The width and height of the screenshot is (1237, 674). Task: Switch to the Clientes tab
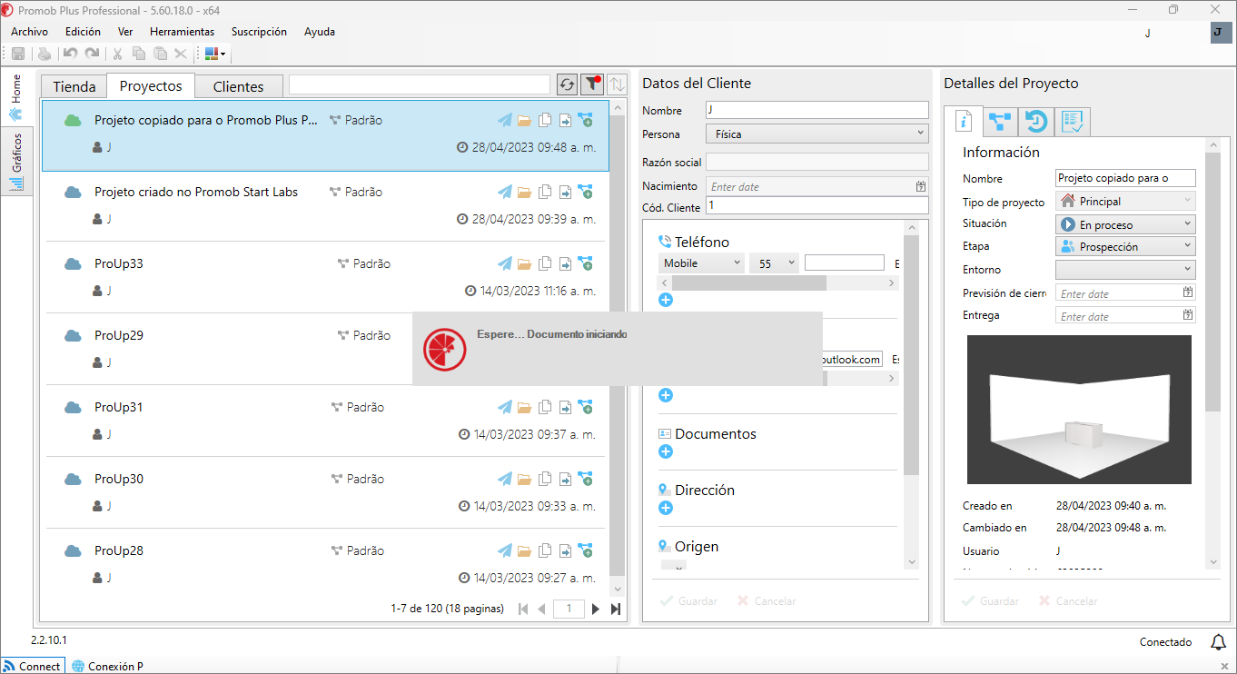click(238, 87)
